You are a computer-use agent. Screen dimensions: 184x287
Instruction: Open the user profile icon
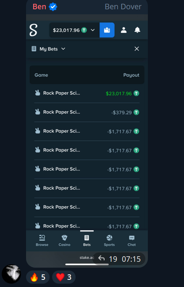tap(124, 30)
